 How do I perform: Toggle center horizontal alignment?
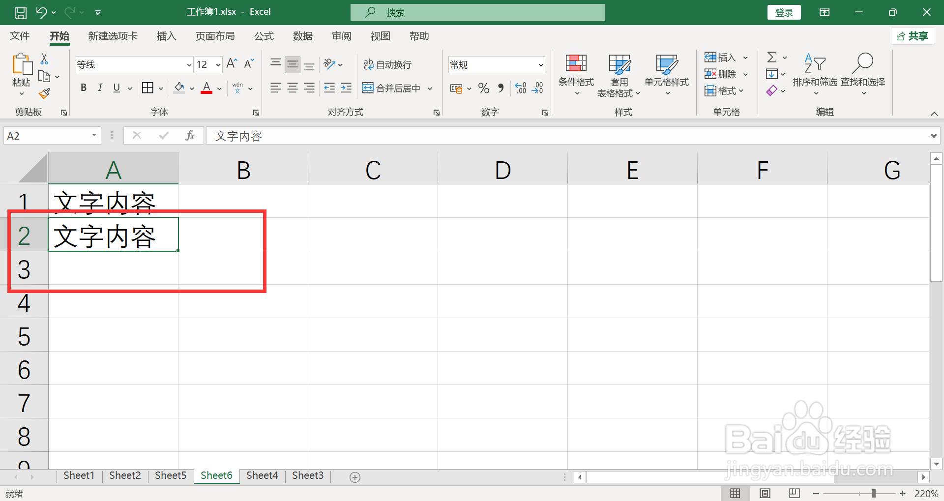pyautogui.click(x=293, y=88)
